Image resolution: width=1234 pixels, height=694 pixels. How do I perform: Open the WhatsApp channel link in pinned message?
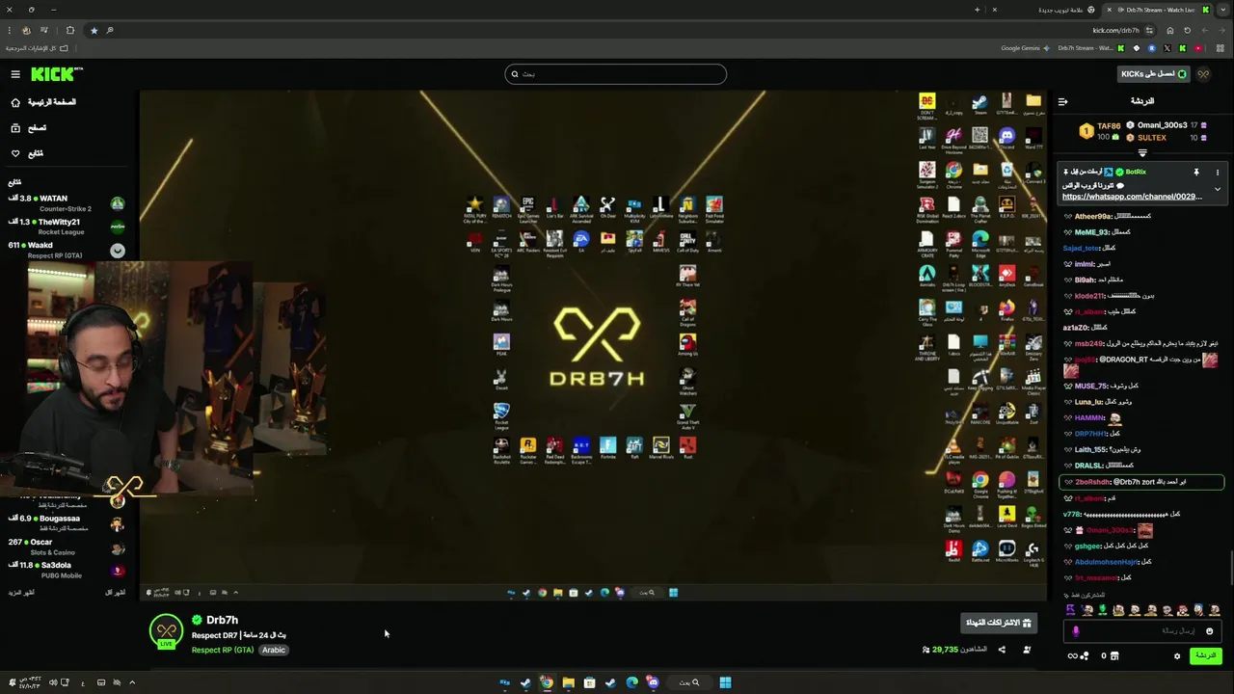[1132, 197]
